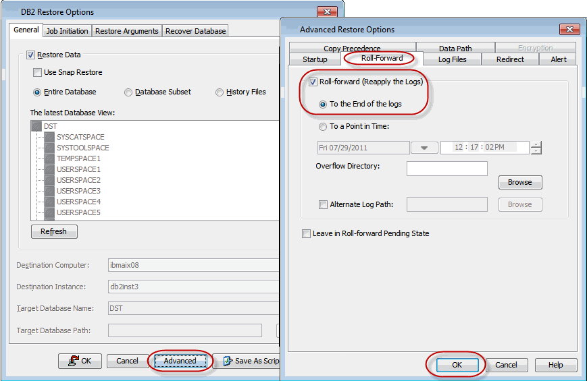
Task: Switch to the Log Files tab
Action: (452, 59)
